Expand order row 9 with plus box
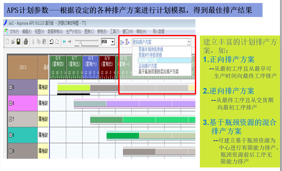The image size is (282, 171). (x=10, y=151)
